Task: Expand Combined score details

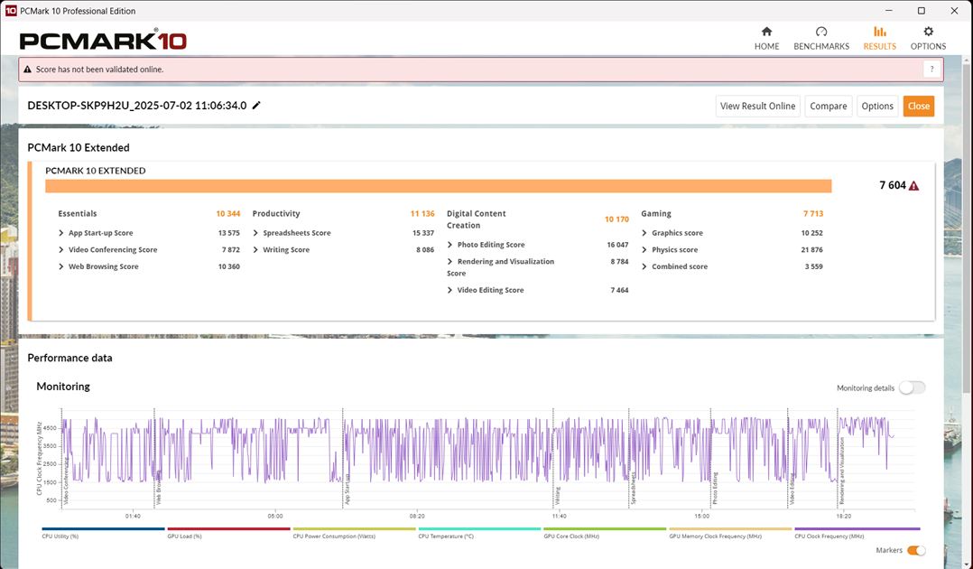Action: click(x=644, y=266)
